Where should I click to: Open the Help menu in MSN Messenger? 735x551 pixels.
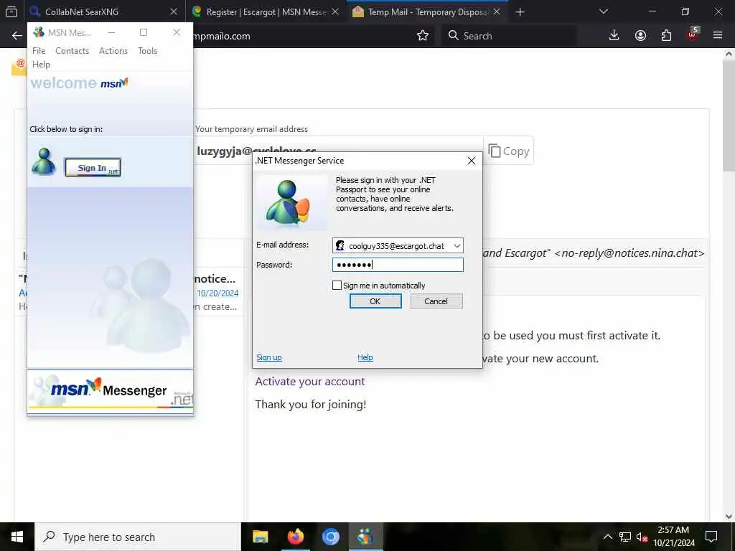pyautogui.click(x=41, y=65)
